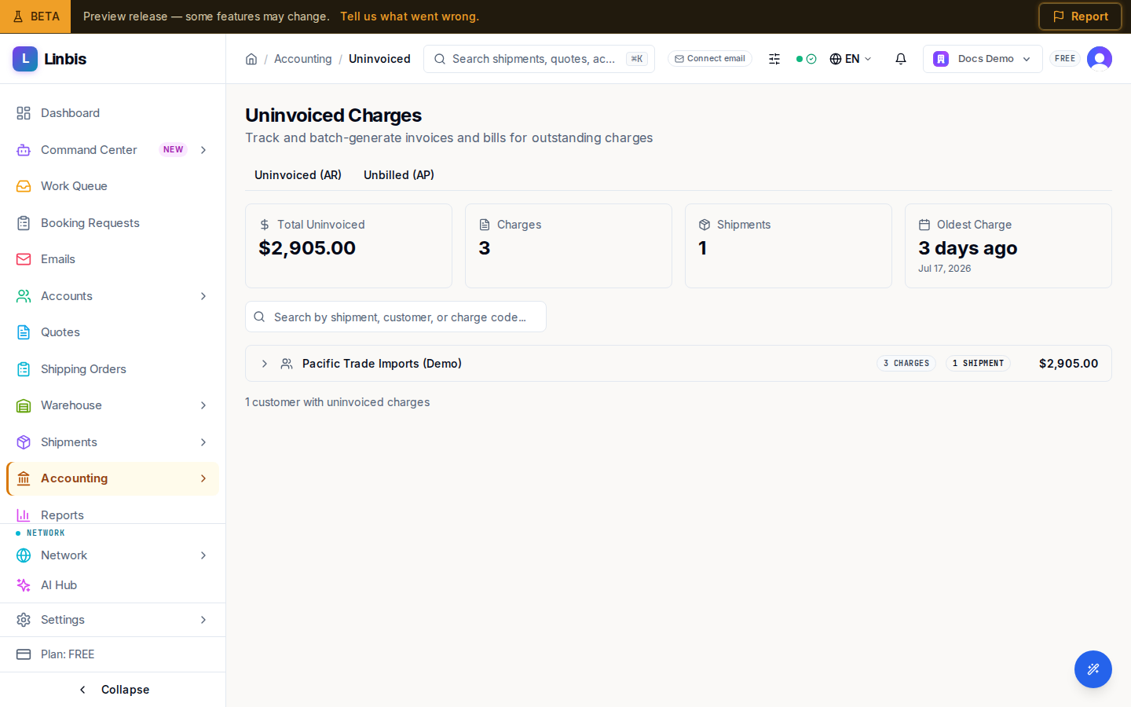The height and width of the screenshot is (707, 1131).
Task: Open the notifications bell
Action: point(901,59)
